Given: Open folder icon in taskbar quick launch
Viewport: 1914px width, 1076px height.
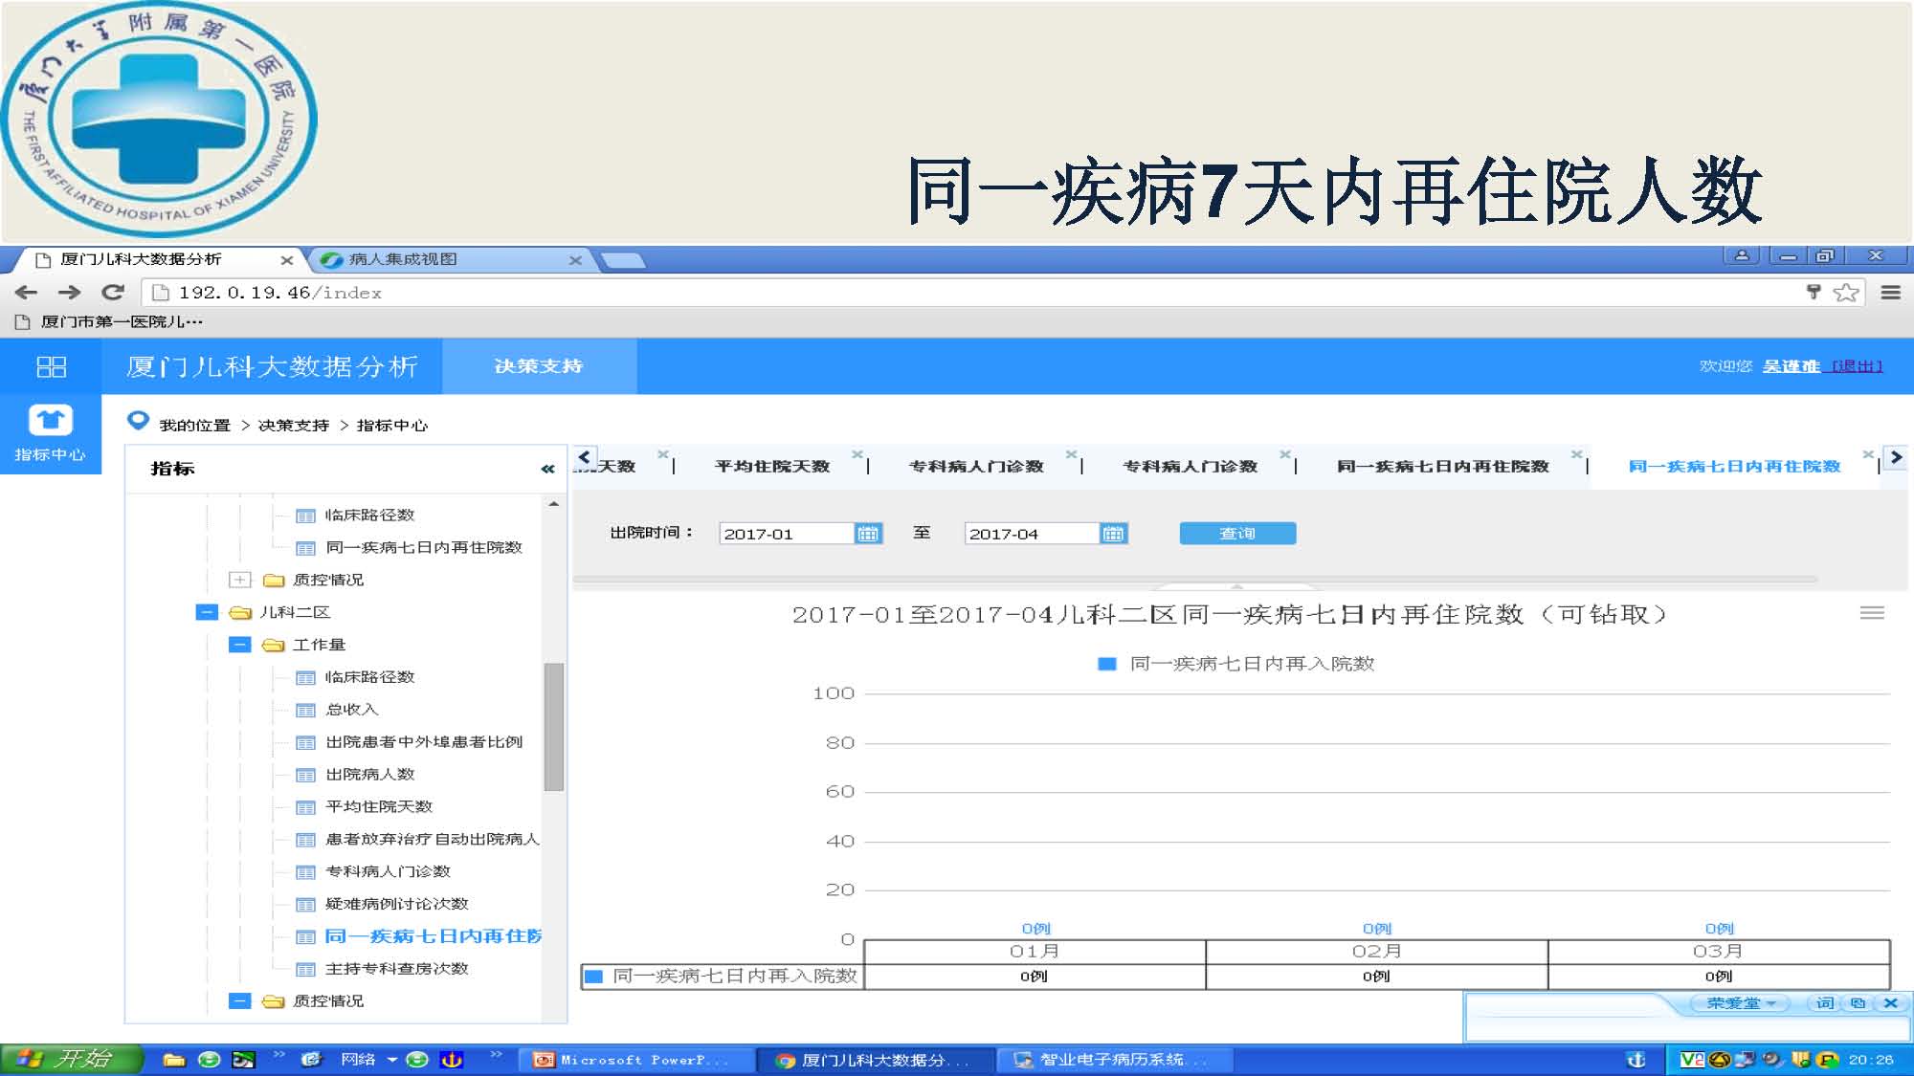Looking at the screenshot, I should pos(174,1060).
